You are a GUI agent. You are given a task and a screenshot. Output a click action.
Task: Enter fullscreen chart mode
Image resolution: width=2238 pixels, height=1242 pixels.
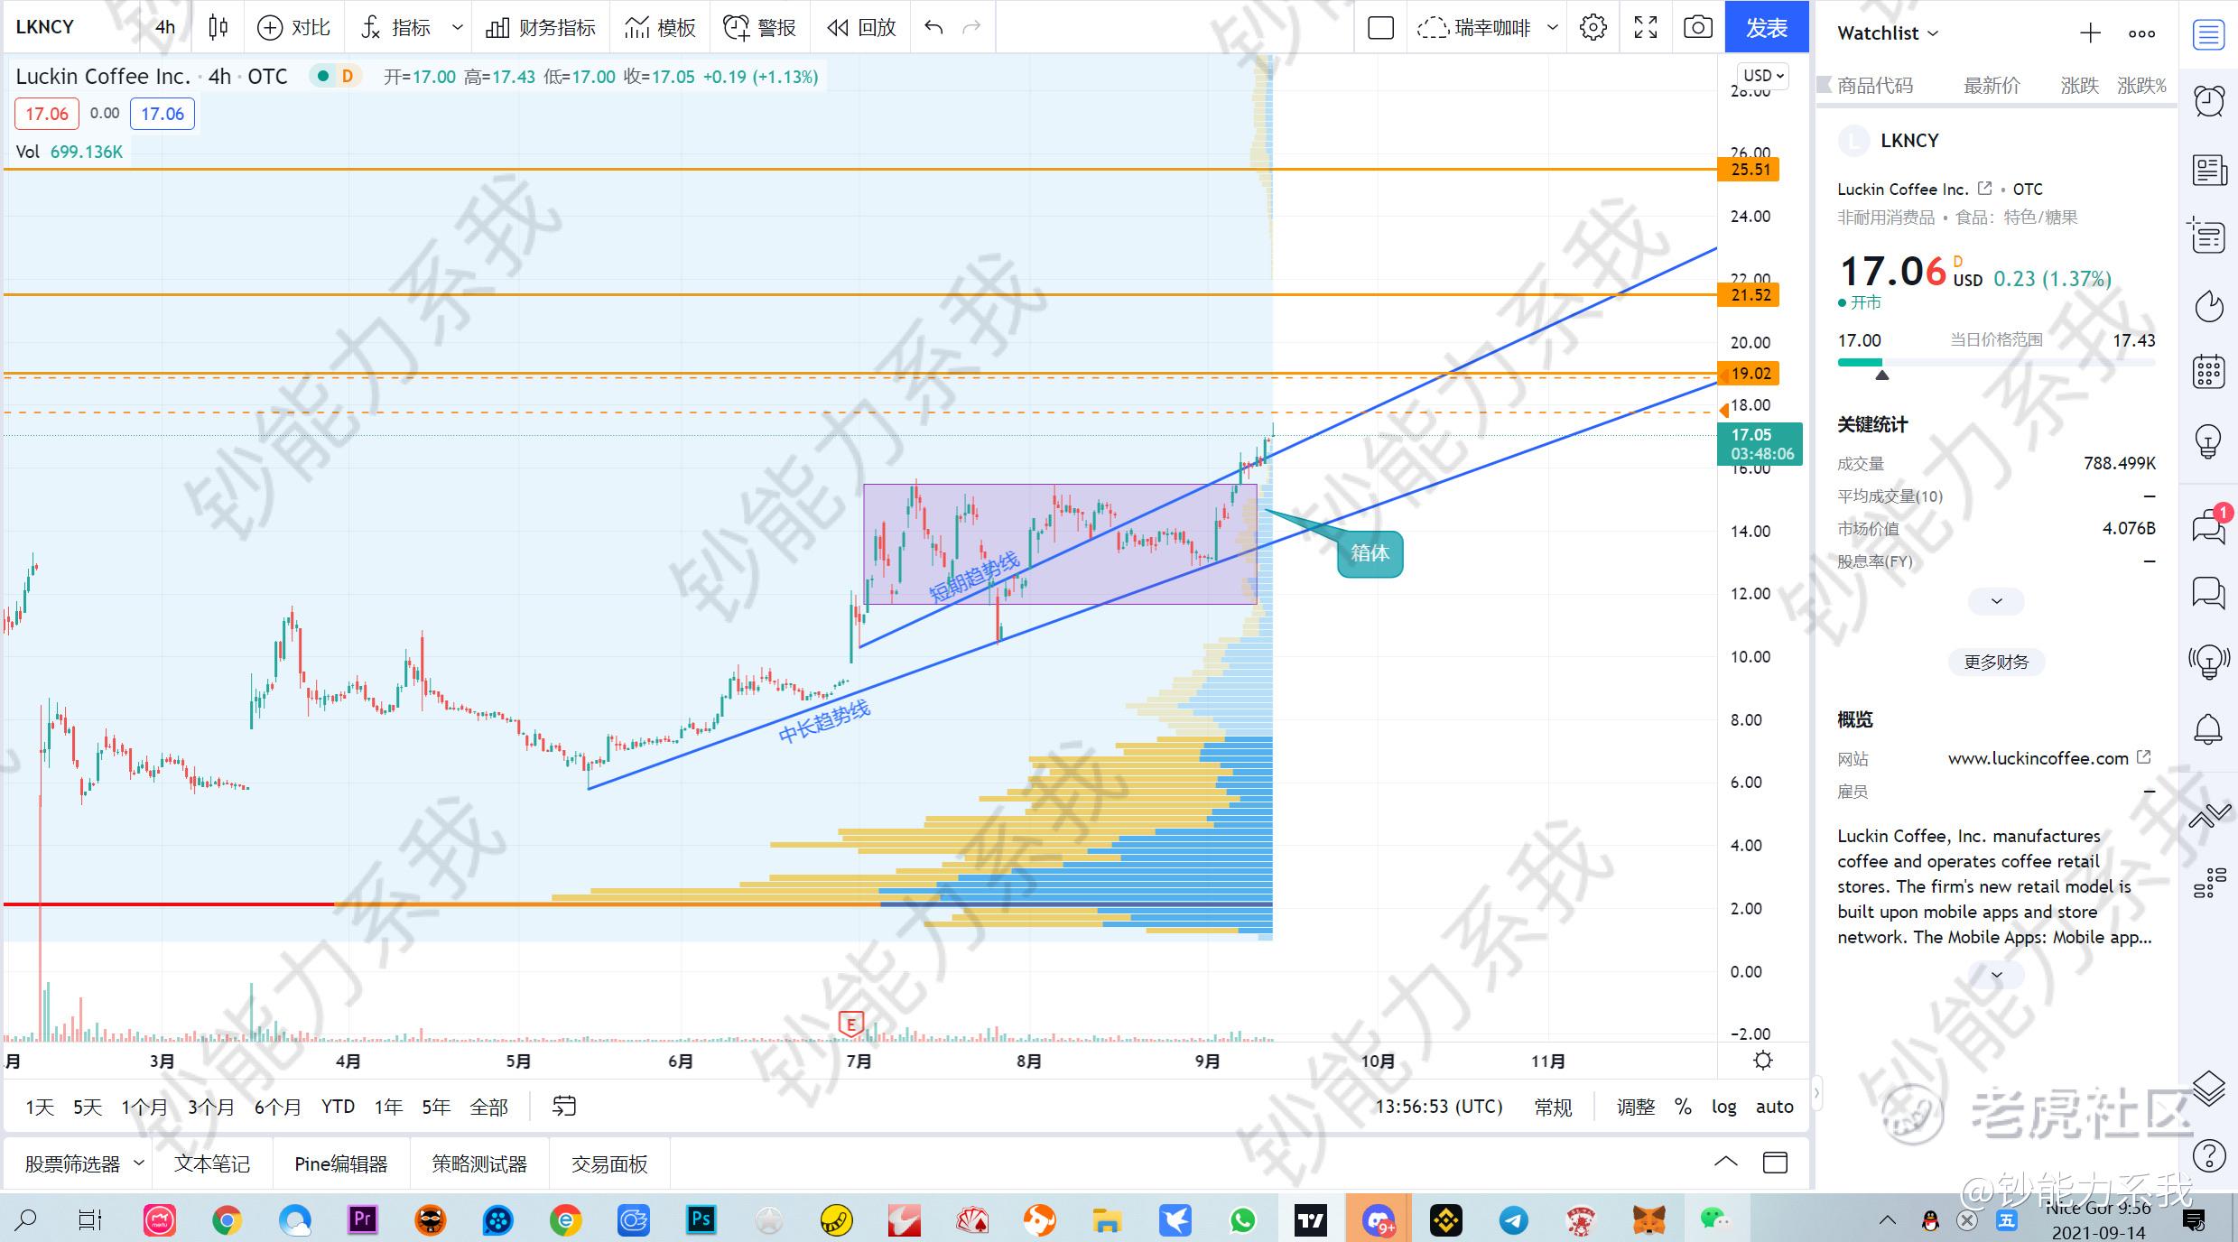click(x=1646, y=27)
